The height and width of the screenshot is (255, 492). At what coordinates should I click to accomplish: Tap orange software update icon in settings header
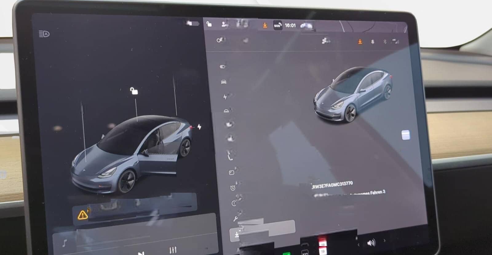[360, 41]
